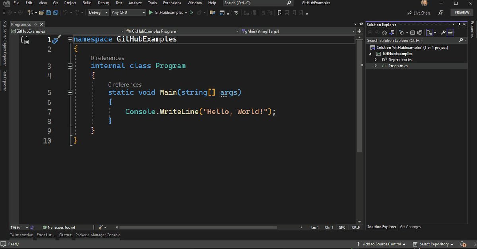Expand the Program.cs node arrow

click(x=376, y=66)
